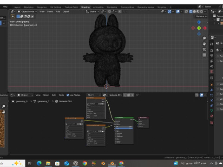Add a new workspace with plus icon
Screen dimensions: 223x167
(x=170, y=7)
